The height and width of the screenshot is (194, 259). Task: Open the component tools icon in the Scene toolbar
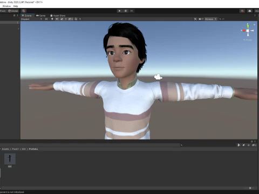click(195, 19)
